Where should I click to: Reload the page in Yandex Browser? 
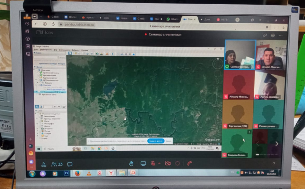coord(53,24)
